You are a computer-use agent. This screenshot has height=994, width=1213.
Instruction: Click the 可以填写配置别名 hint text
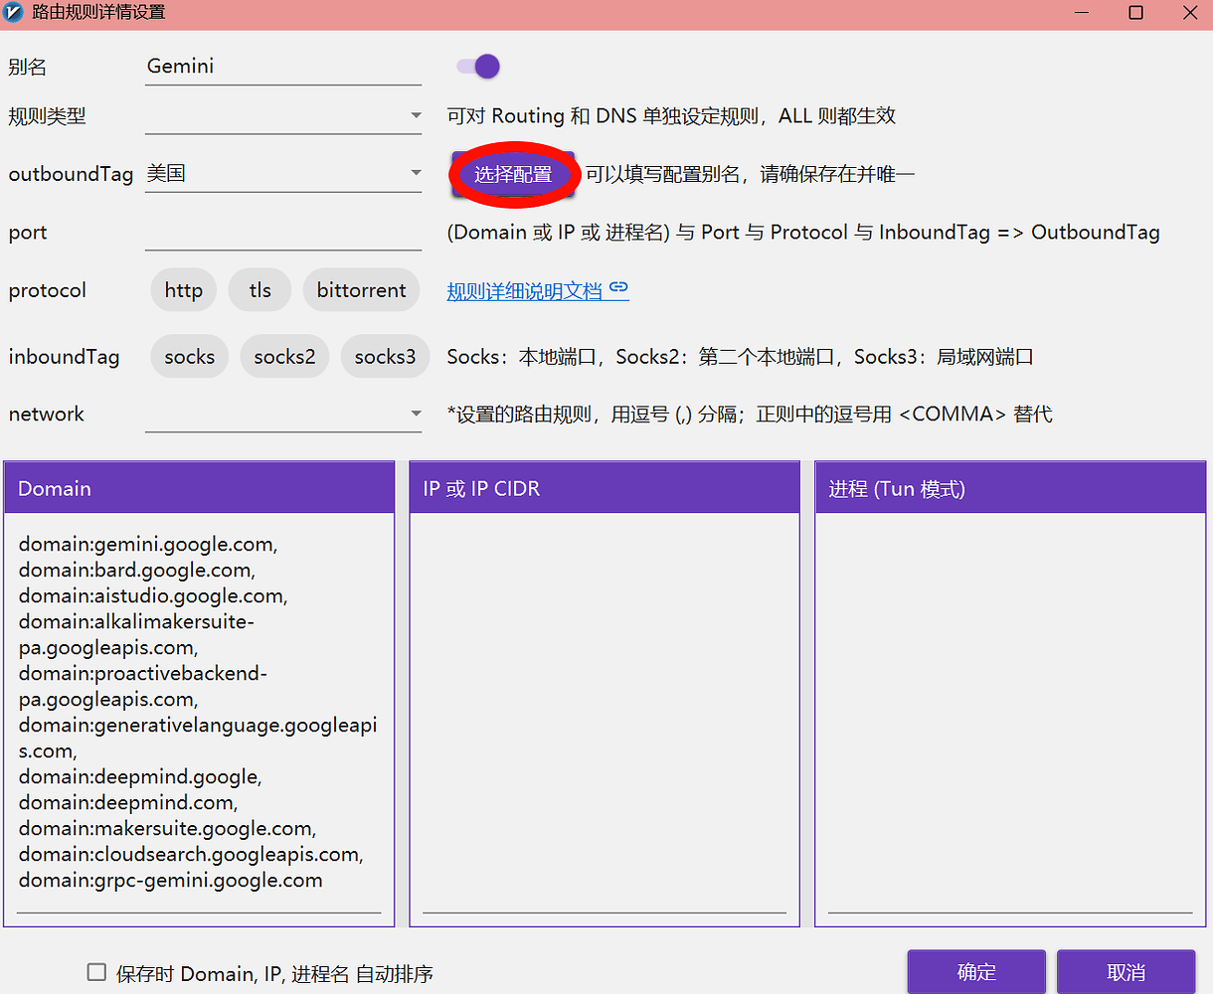click(750, 175)
